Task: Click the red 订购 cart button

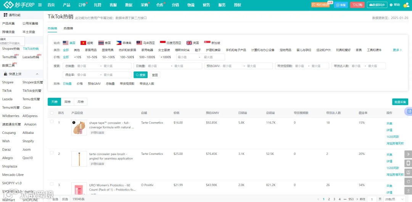Action: [x=357, y=5]
